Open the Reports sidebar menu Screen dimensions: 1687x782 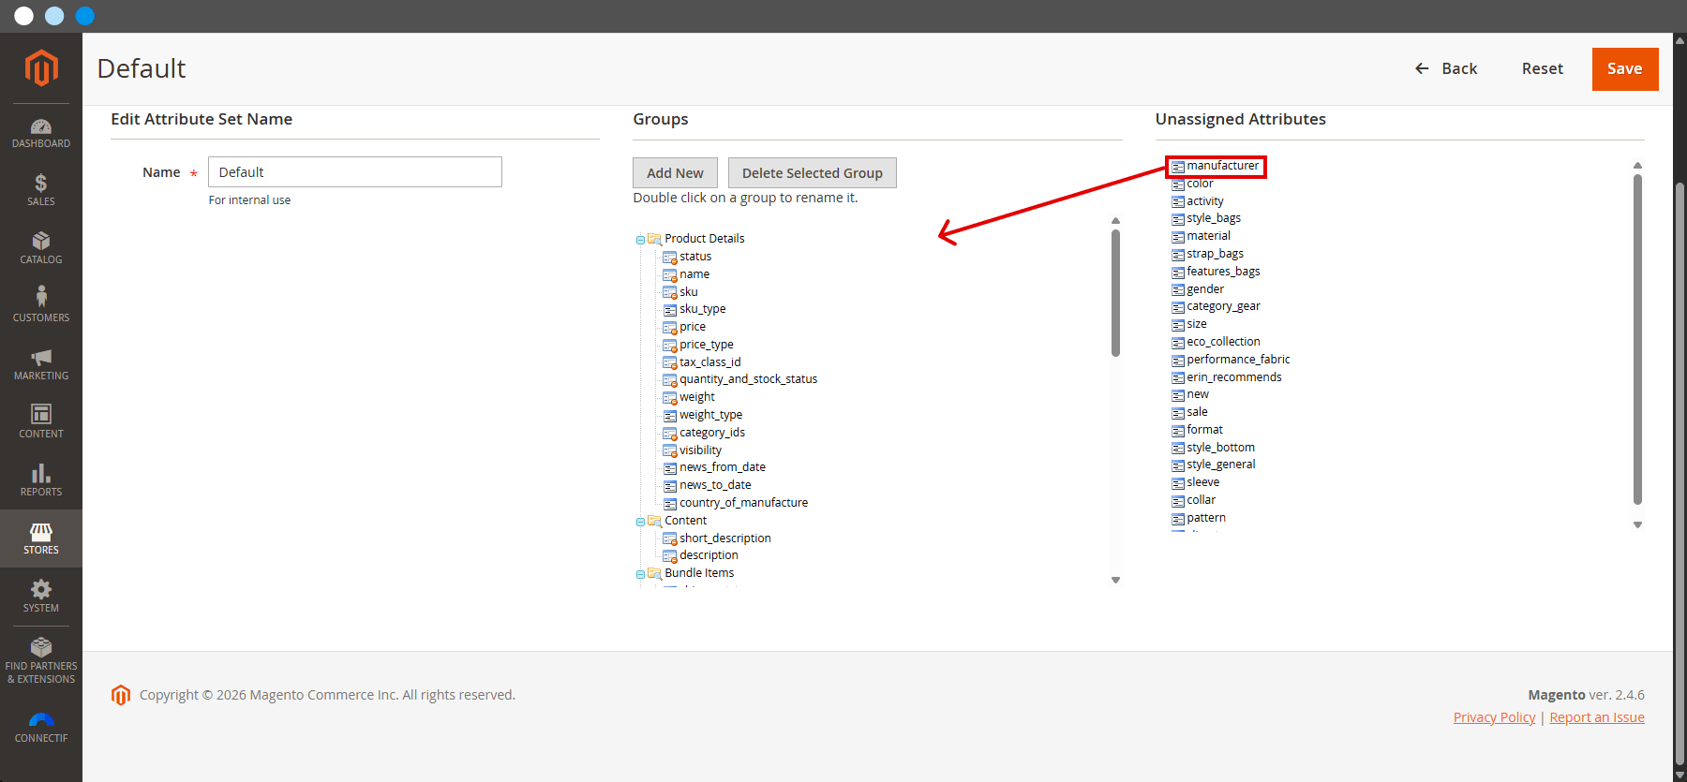pos(41,480)
